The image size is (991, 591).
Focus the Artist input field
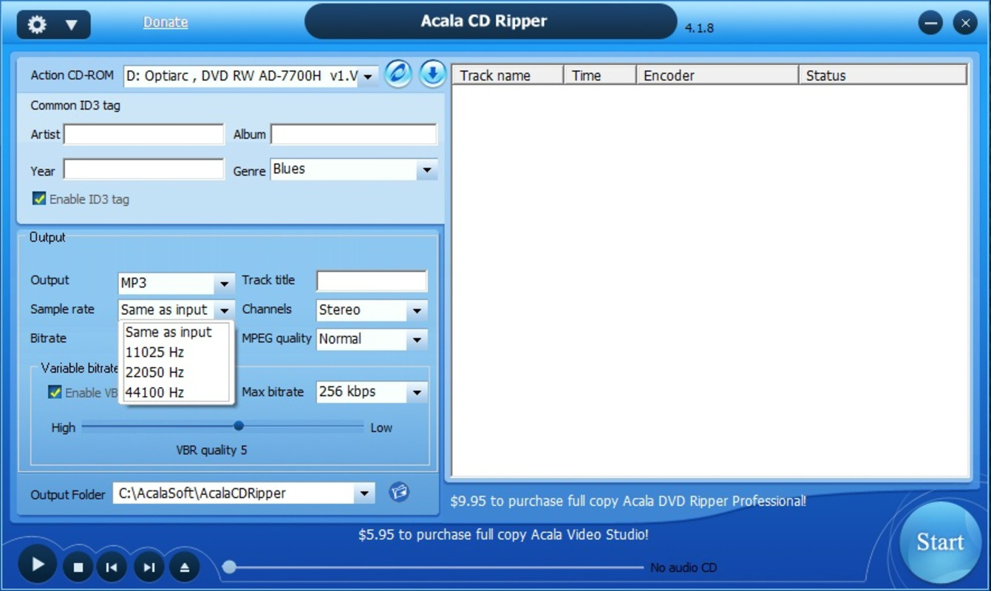[x=144, y=134]
